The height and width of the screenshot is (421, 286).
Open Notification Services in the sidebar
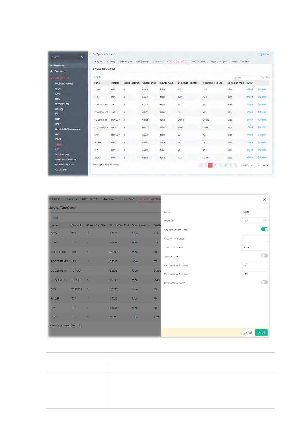coord(66,159)
